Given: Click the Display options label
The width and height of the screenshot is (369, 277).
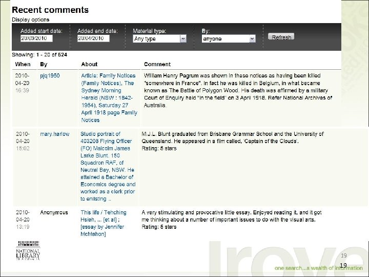Looking at the screenshot, I should pyautogui.click(x=31, y=20).
